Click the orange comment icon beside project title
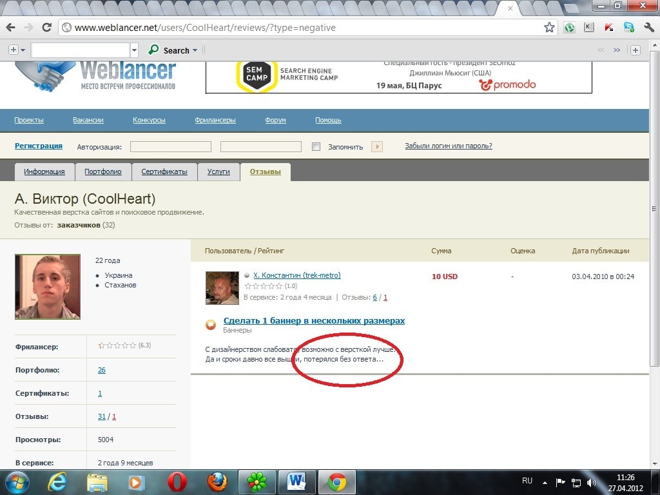660x495 pixels. [211, 325]
